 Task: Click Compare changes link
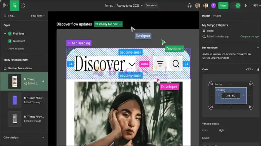point(250,36)
